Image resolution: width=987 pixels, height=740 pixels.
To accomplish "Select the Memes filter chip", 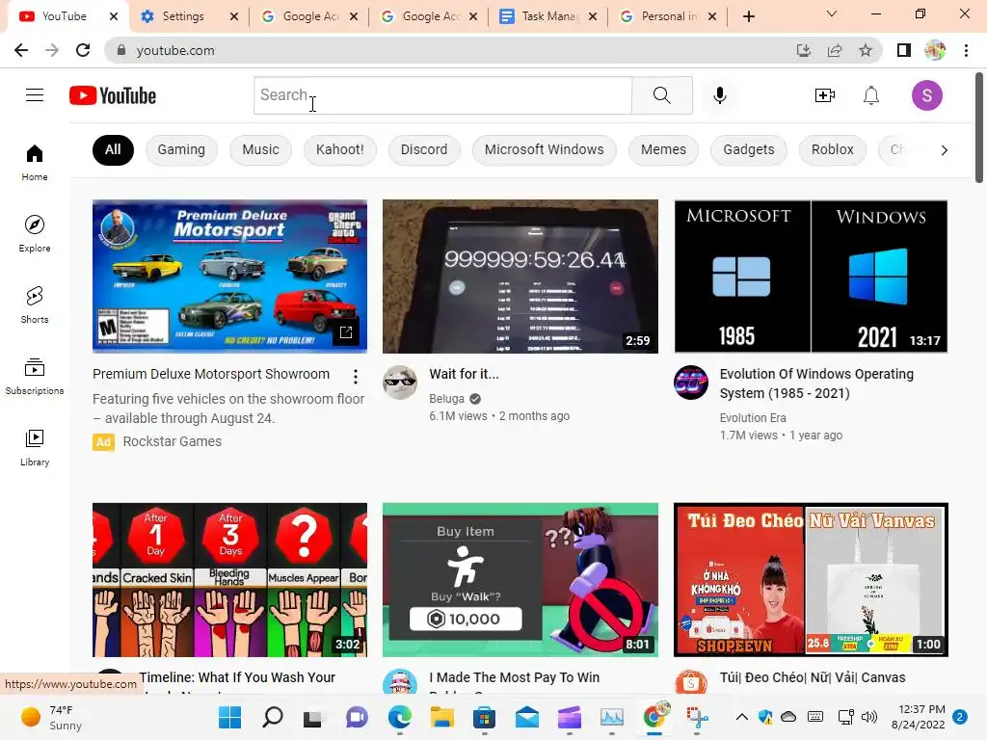I will point(663,149).
